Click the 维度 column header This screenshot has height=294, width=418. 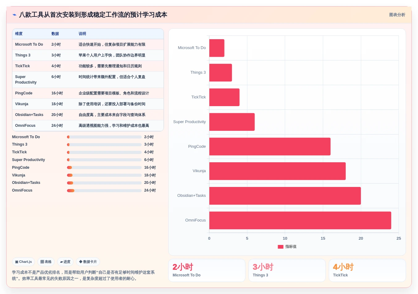pos(19,34)
